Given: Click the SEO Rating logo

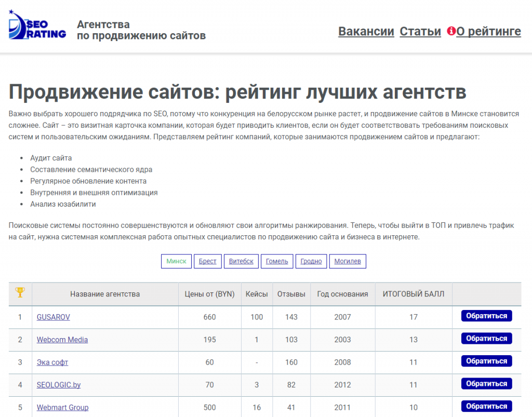Looking at the screenshot, I should [x=37, y=25].
